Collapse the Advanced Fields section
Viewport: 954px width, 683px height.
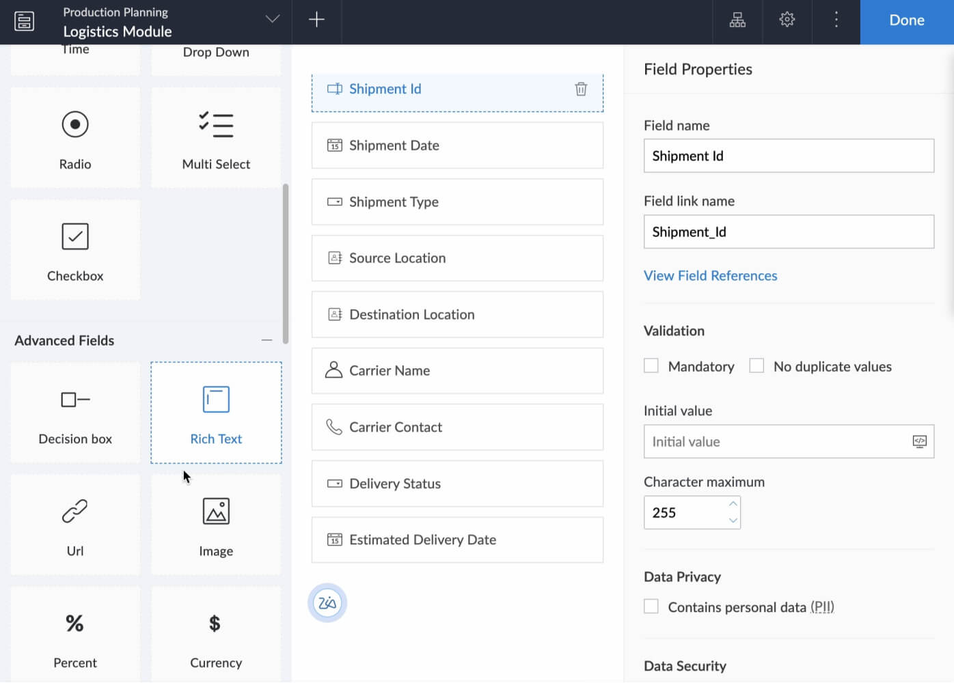267,340
